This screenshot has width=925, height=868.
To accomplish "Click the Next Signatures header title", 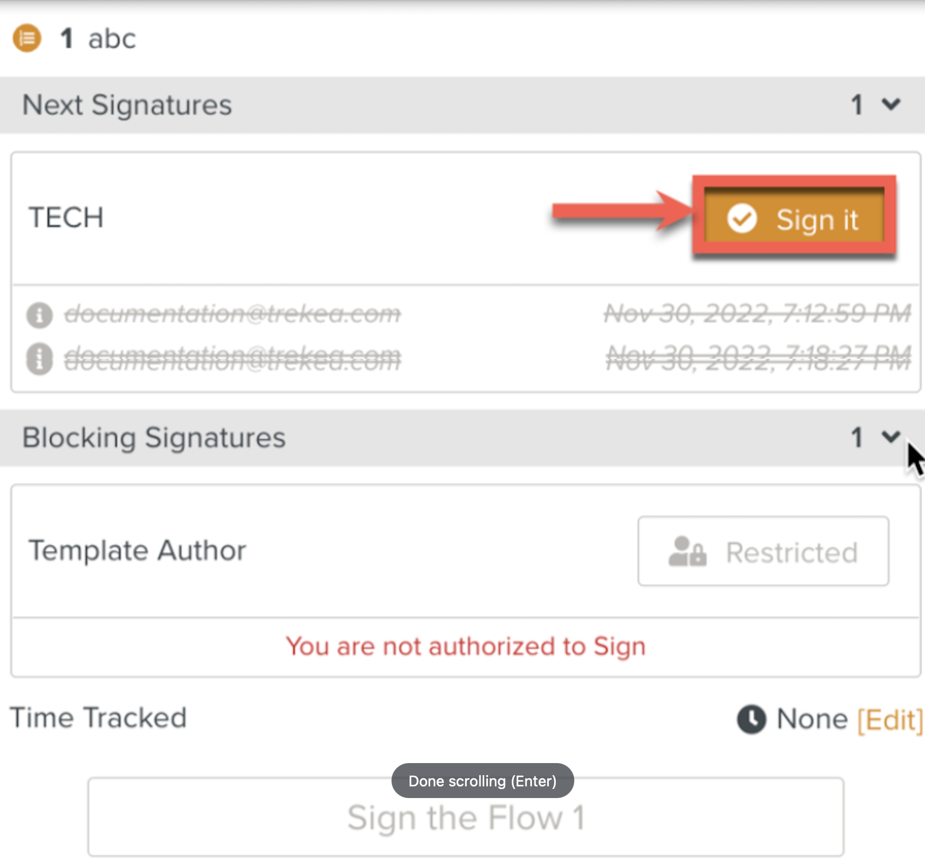I will tap(127, 105).
